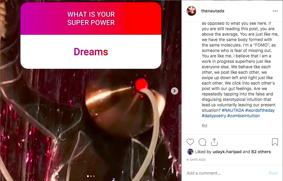Image resolution: width=283 pixels, height=181 pixels.
Task: Go to the next carousel image arrow
Action: point(174,91)
